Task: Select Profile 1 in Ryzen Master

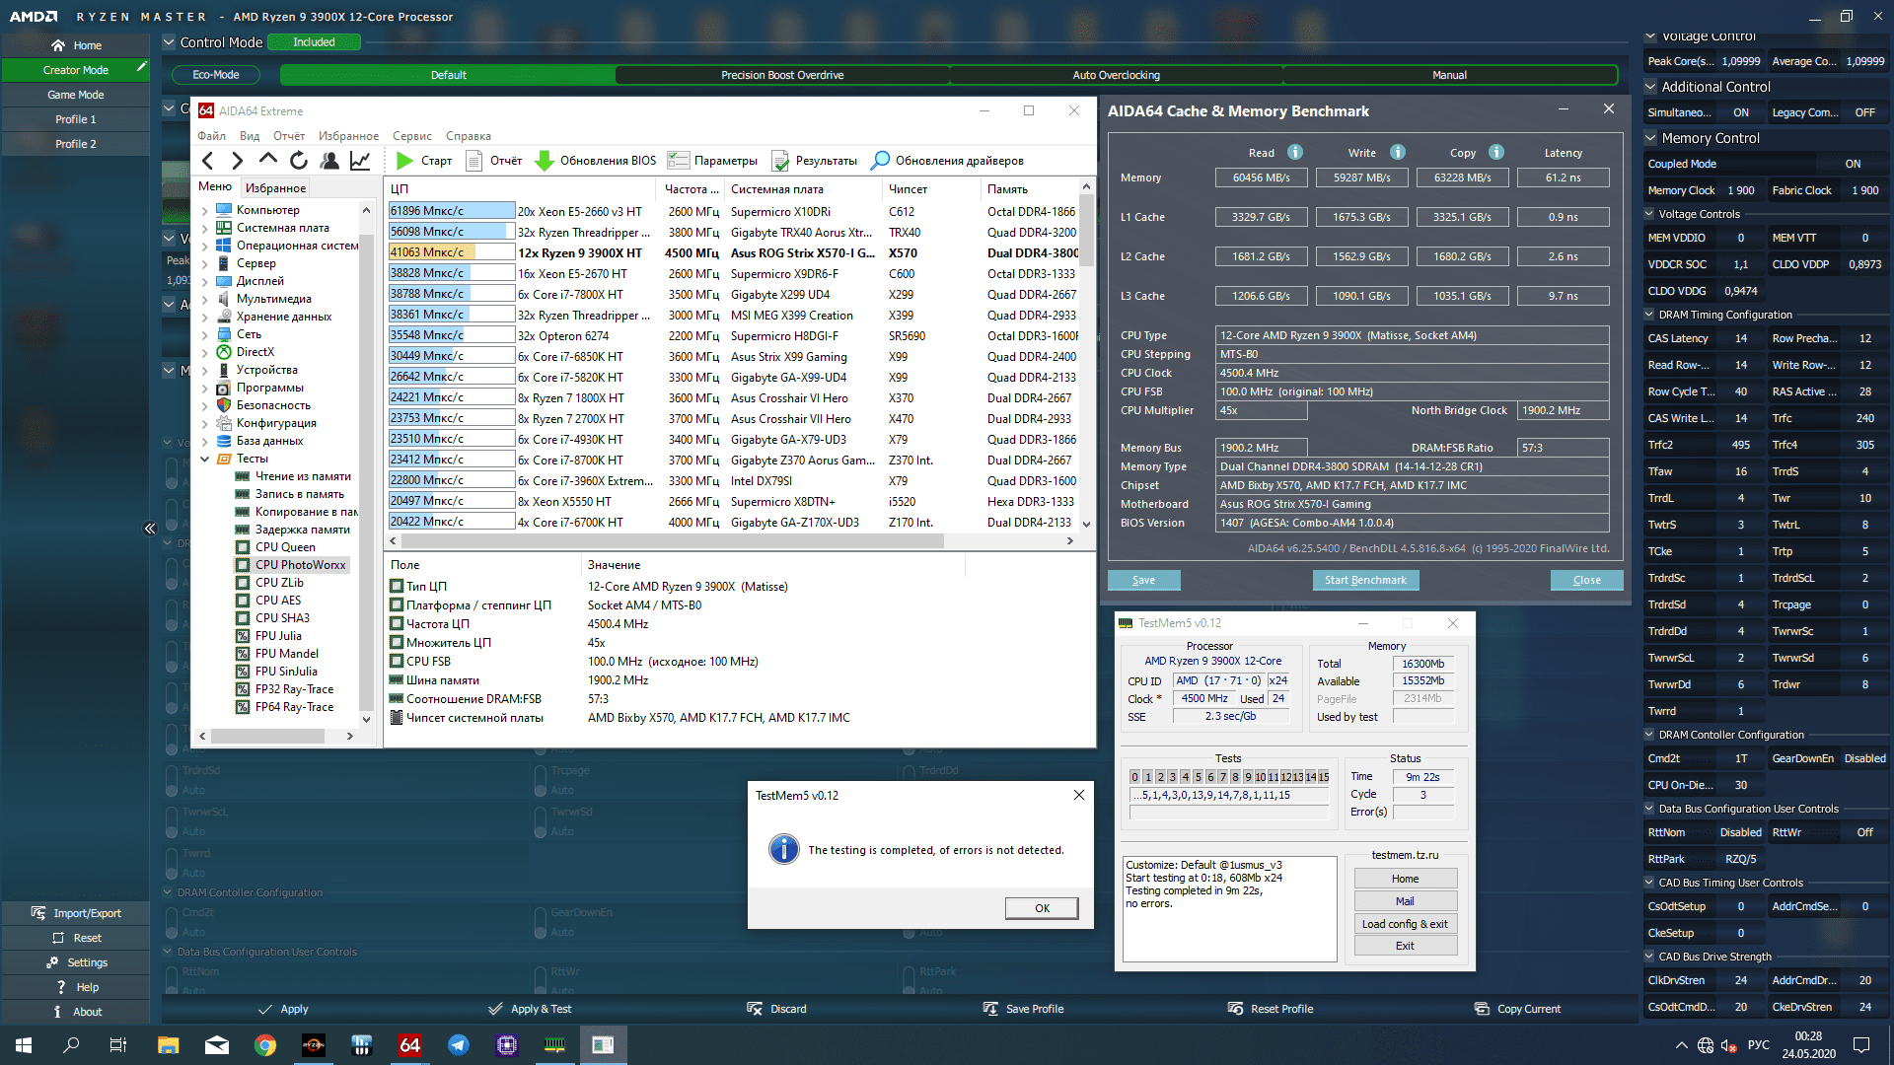Action: 76,119
